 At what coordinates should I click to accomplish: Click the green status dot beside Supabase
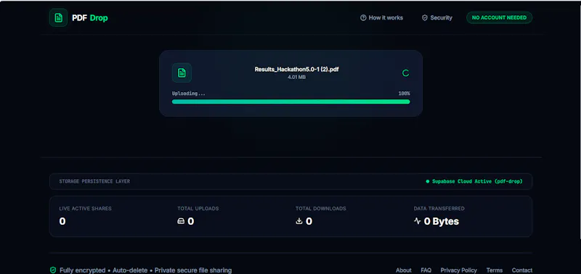tap(428, 181)
